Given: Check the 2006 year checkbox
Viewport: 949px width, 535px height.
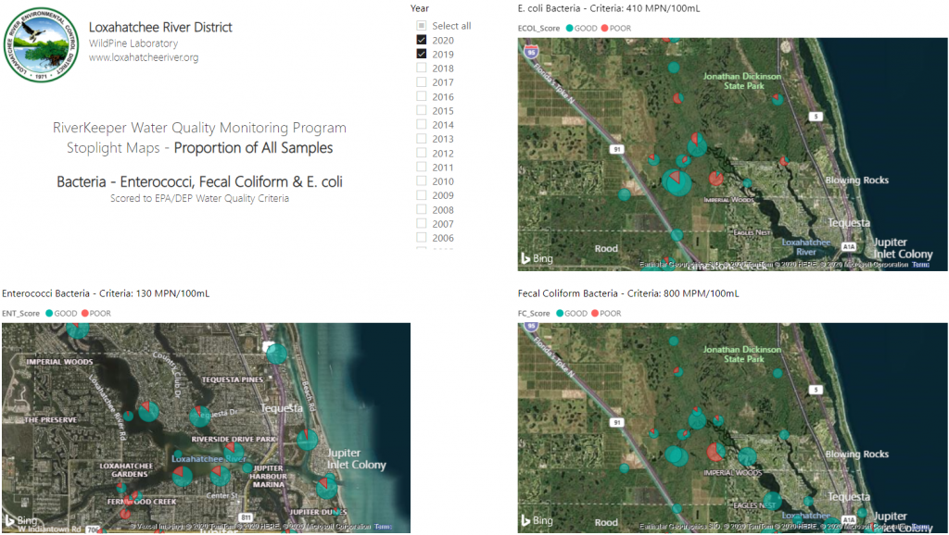Looking at the screenshot, I should (421, 238).
